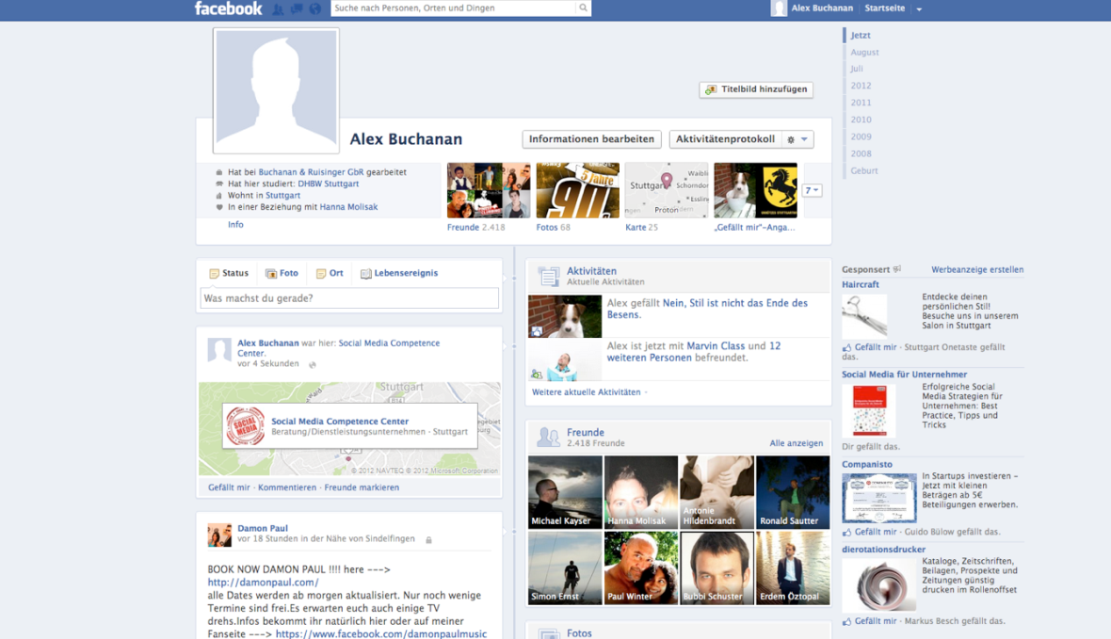Click the blank profile picture
Image resolution: width=1111 pixels, height=639 pixels.
pos(276,90)
